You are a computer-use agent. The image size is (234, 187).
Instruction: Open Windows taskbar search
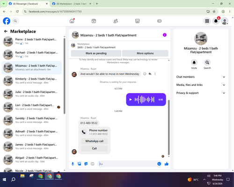pyautogui.click(x=13, y=180)
